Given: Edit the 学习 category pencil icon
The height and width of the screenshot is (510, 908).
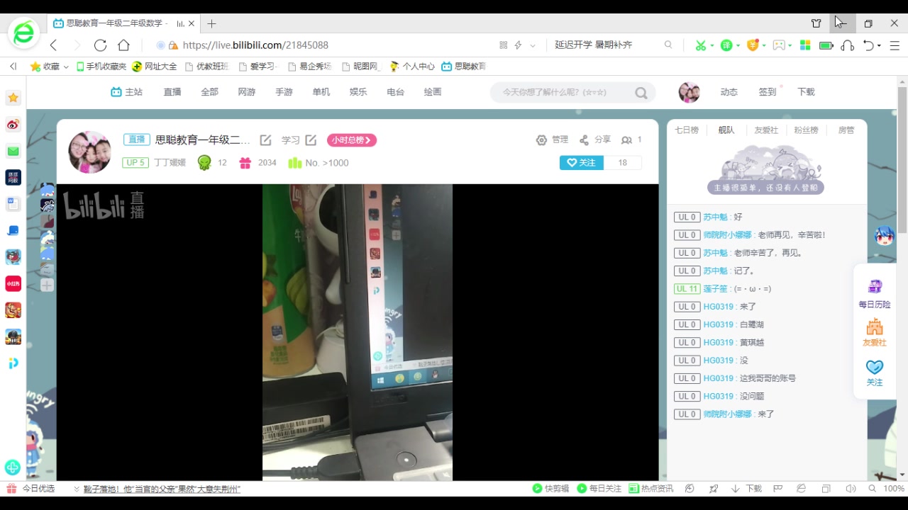Looking at the screenshot, I should 311,140.
